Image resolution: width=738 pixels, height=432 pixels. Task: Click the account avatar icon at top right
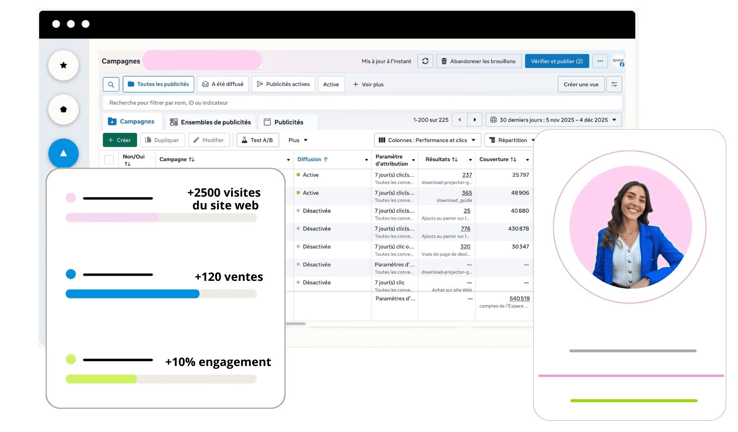[x=618, y=61]
